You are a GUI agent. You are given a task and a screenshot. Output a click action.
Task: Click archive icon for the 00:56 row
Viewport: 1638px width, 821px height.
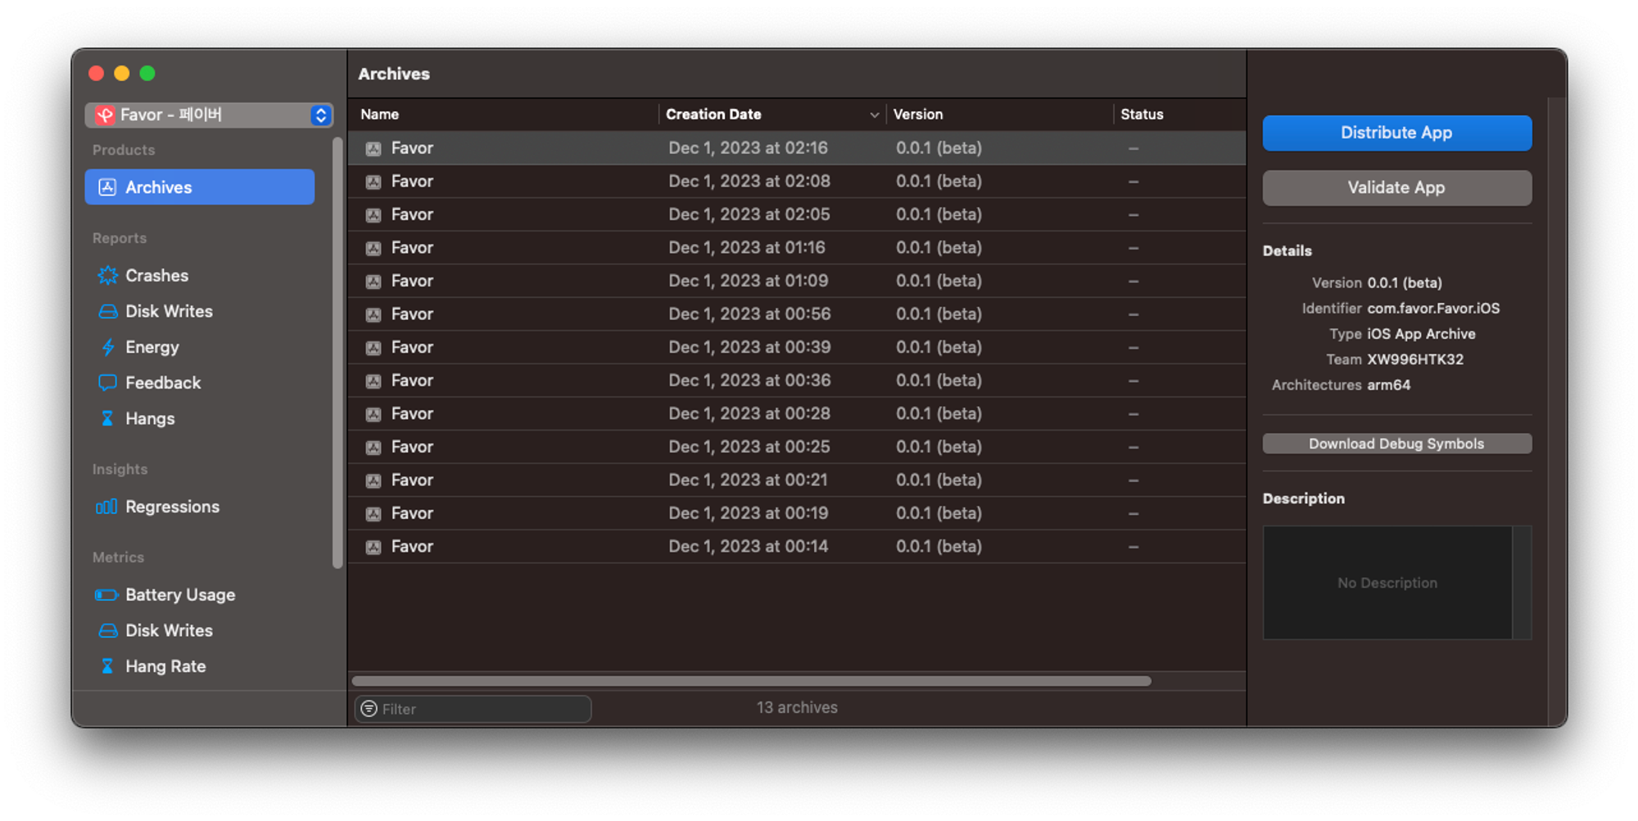(x=373, y=315)
